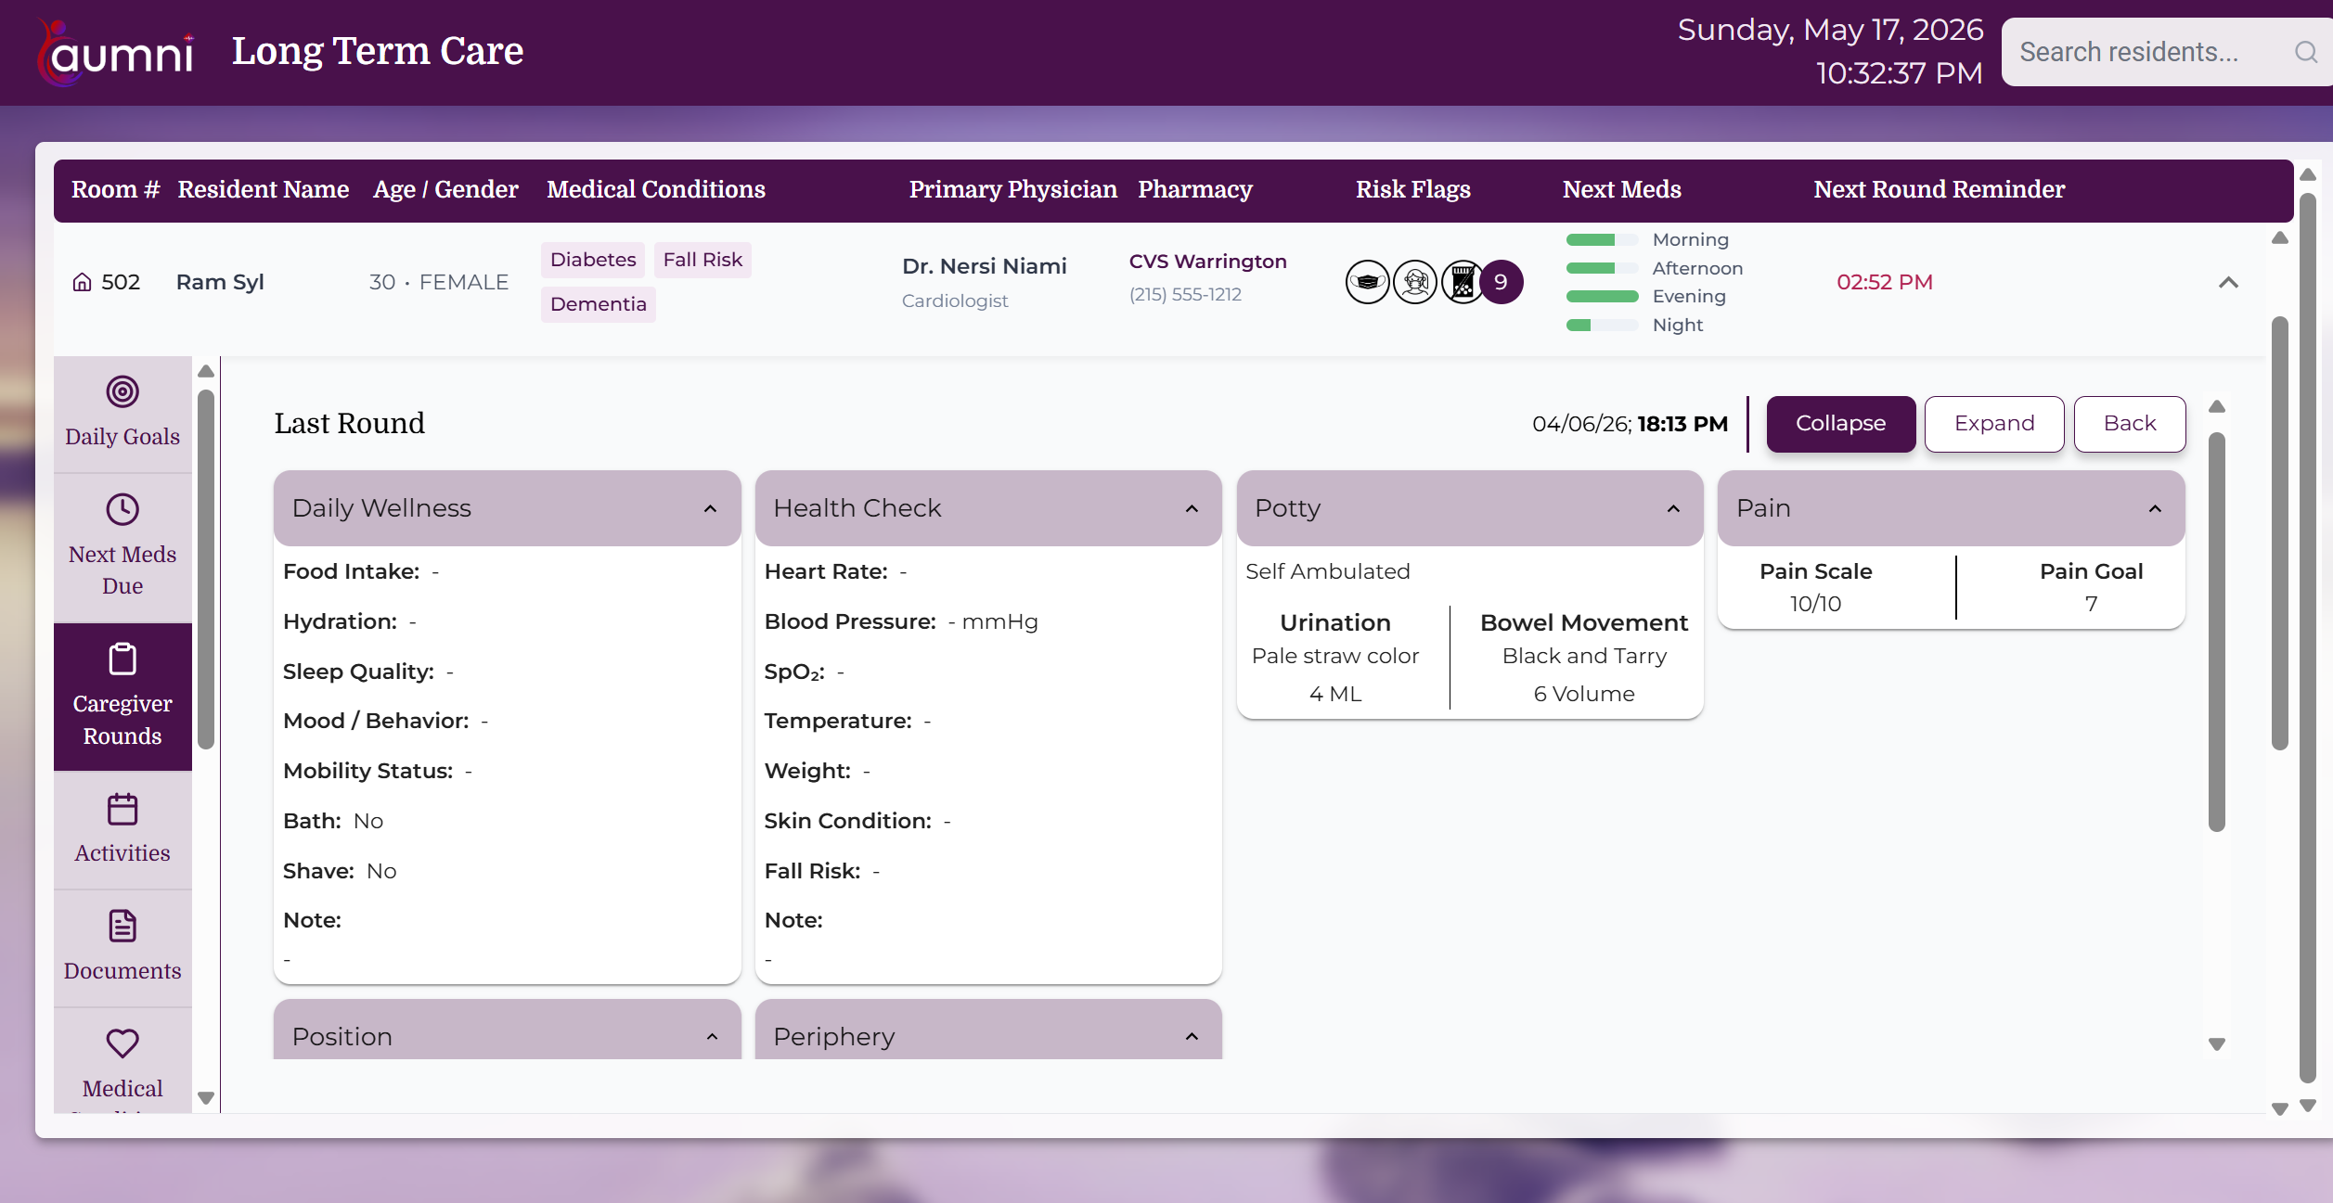This screenshot has width=2333, height=1203.
Task: Switch to the Documents tab
Action: click(x=122, y=948)
